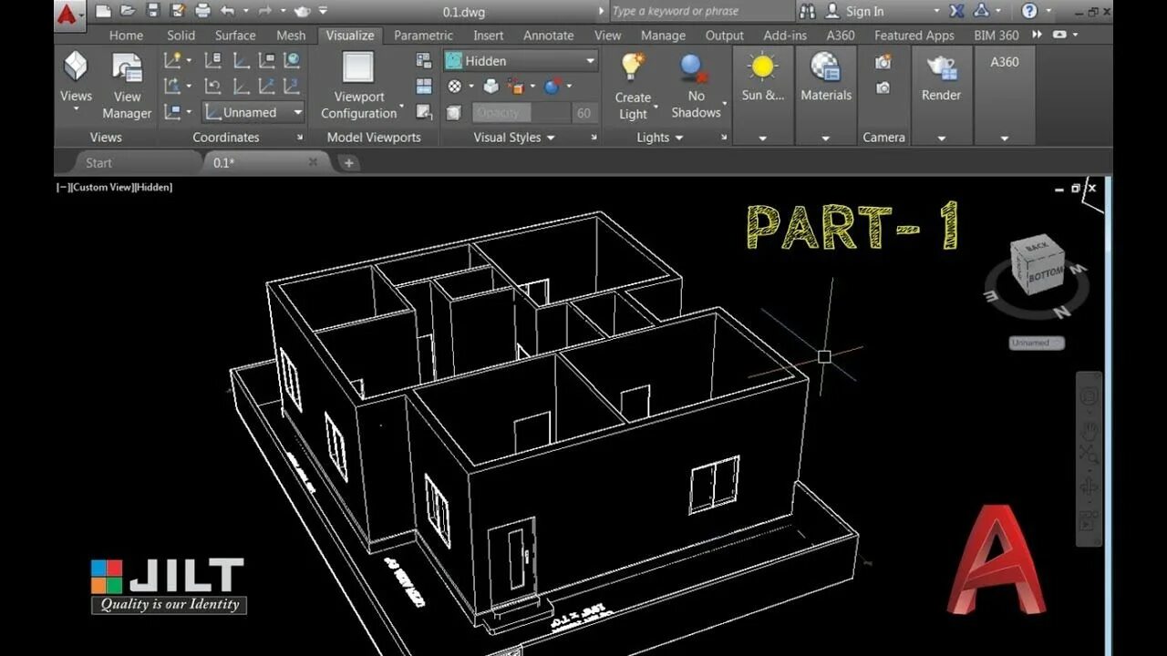
Task: Switch to the Start file tab
Action: 98,163
